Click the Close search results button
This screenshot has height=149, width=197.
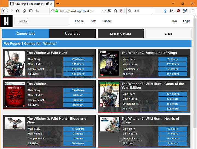pos(169,34)
